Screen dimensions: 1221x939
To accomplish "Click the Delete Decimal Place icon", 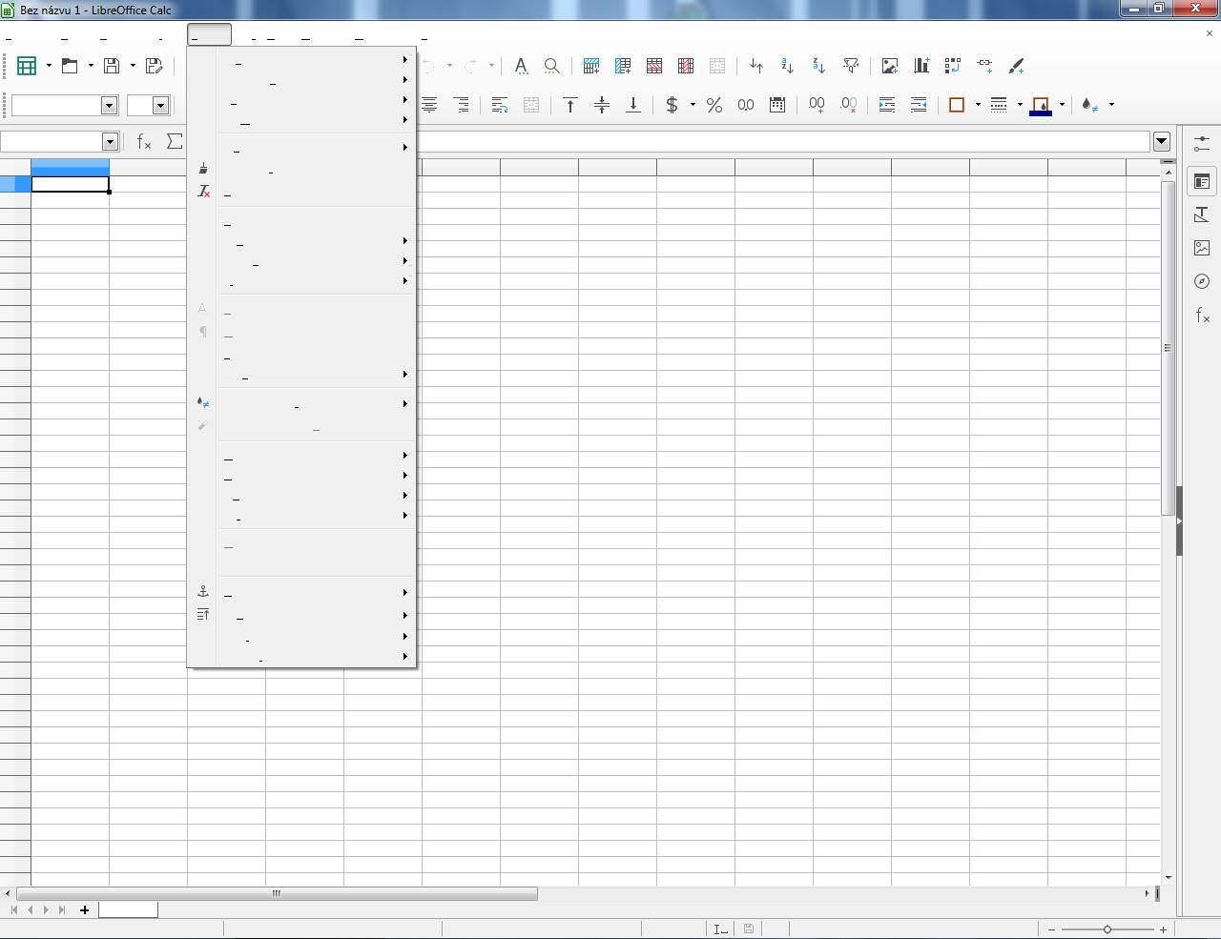I will click(x=848, y=105).
